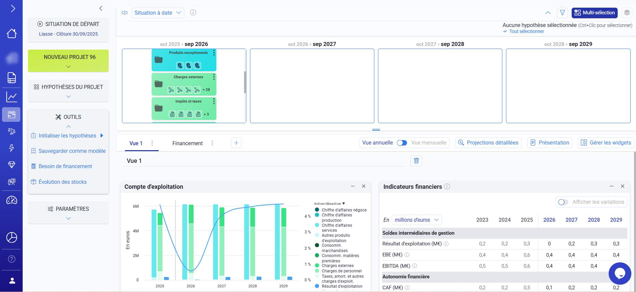Open the dashboard gauge sidebar icon
The width and height of the screenshot is (636, 292).
[x=12, y=200]
